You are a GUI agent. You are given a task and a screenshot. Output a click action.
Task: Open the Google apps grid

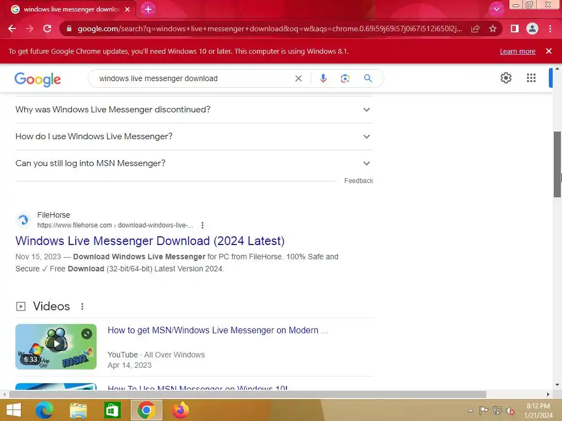pos(531,78)
